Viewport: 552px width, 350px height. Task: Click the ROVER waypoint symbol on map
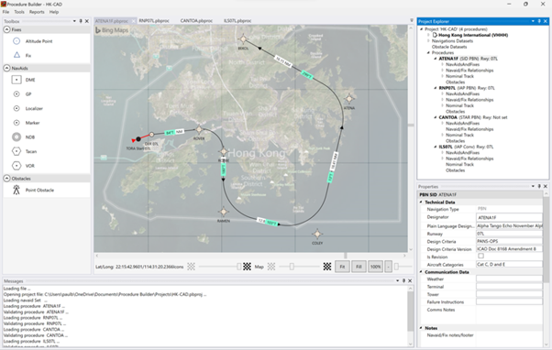tap(199, 129)
